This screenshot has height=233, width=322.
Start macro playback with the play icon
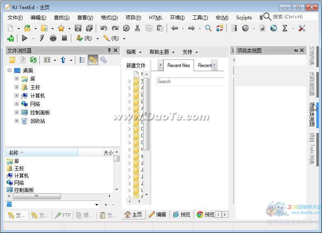click(x=25, y=38)
